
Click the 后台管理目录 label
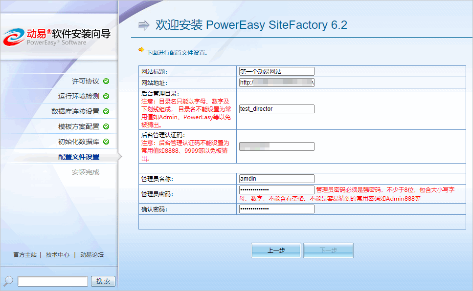click(x=160, y=94)
